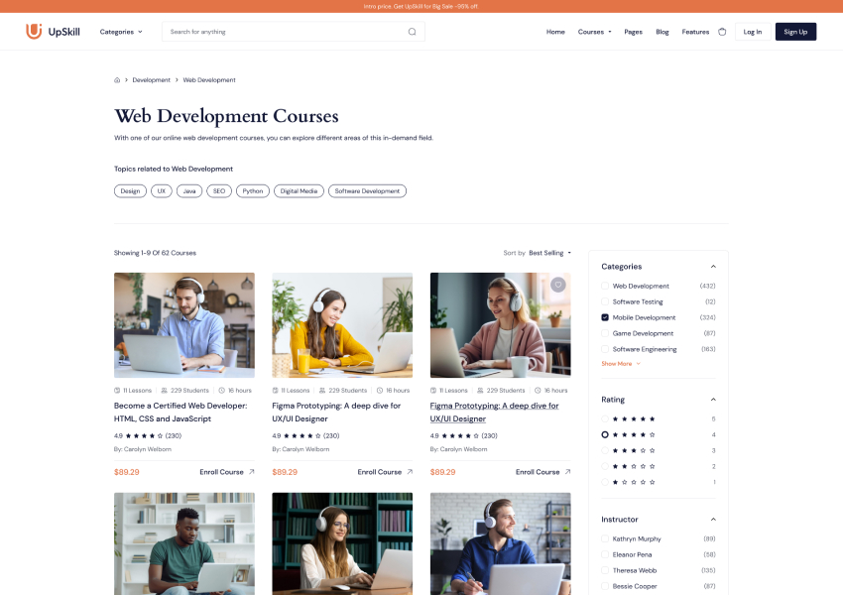843x595 pixels.
Task: Click the Search for anything field
Action: click(x=283, y=32)
